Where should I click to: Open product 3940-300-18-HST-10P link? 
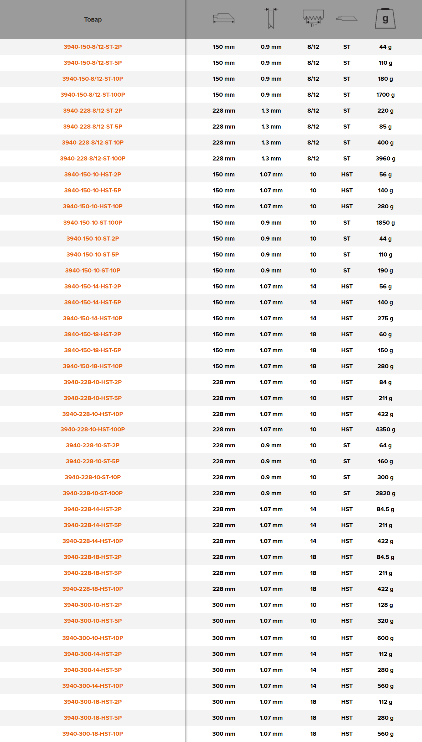[x=93, y=734]
